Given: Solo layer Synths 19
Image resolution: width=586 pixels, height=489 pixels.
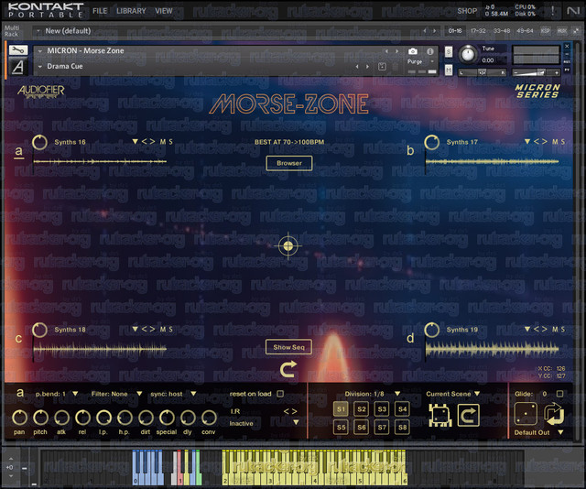Looking at the screenshot, I should 563,330.
